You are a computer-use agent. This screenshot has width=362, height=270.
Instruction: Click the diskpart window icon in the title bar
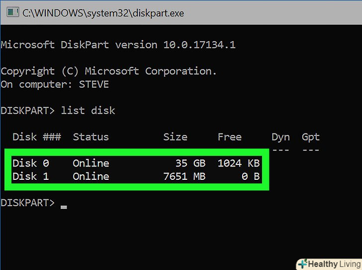point(12,12)
